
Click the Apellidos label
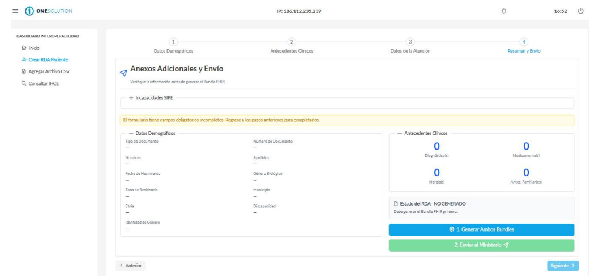[261, 157]
